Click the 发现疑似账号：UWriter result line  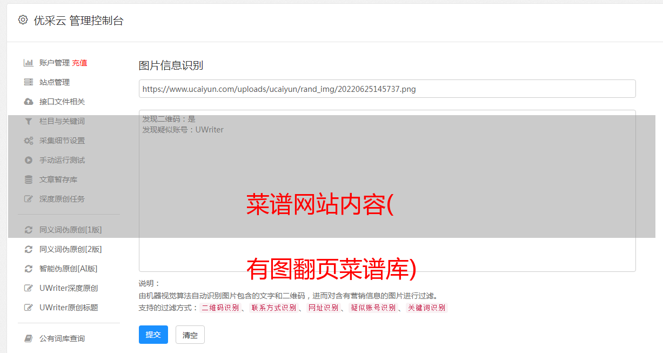[183, 130]
